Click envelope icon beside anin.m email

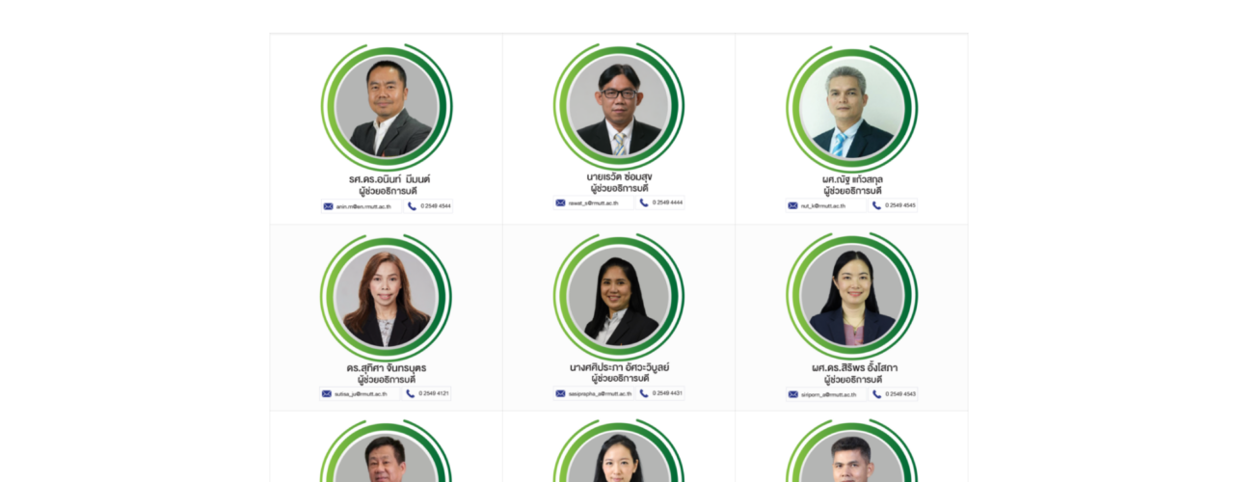(x=328, y=206)
